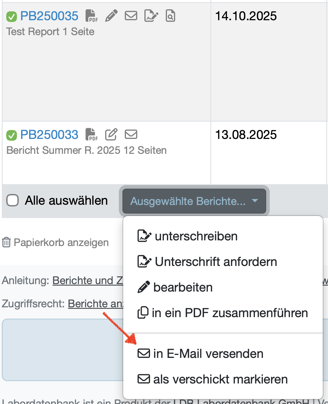
Task: Sign report PB250035 using signature icon
Action: point(151,16)
